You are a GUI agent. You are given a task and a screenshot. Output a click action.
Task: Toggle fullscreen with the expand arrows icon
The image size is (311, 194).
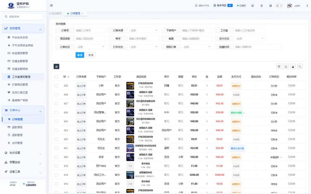click(271, 6)
